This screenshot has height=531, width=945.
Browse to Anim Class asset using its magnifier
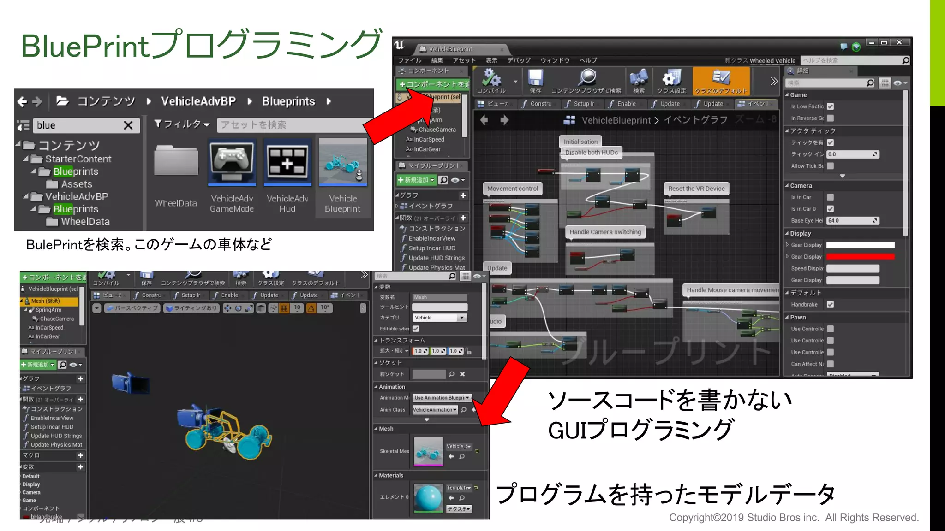(x=464, y=410)
